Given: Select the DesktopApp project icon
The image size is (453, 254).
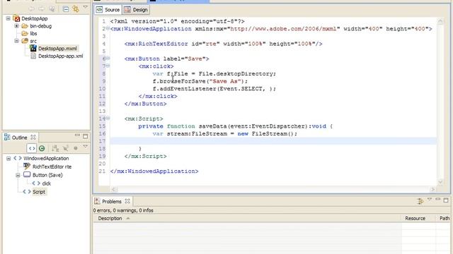Looking at the screenshot, I should (x=16, y=18).
